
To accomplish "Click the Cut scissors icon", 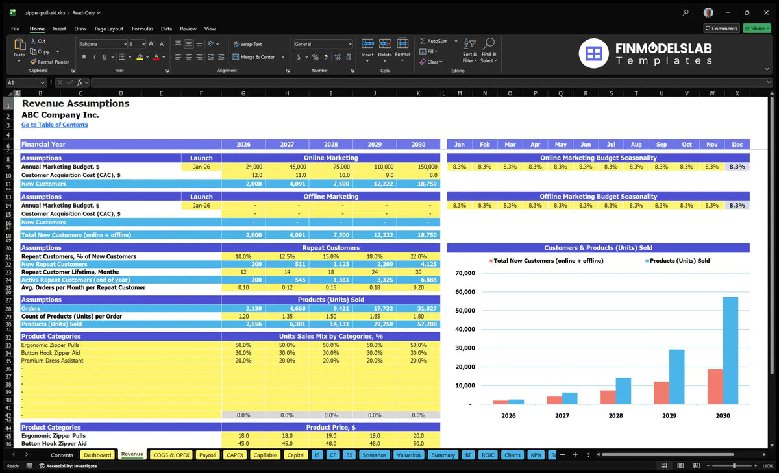I will [x=33, y=41].
